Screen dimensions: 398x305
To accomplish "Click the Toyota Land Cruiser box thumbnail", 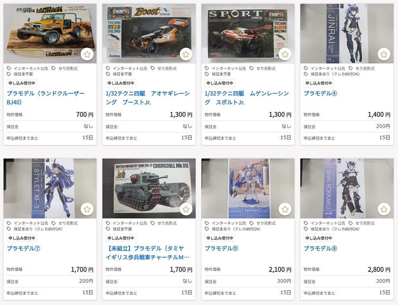I will 50,34.
